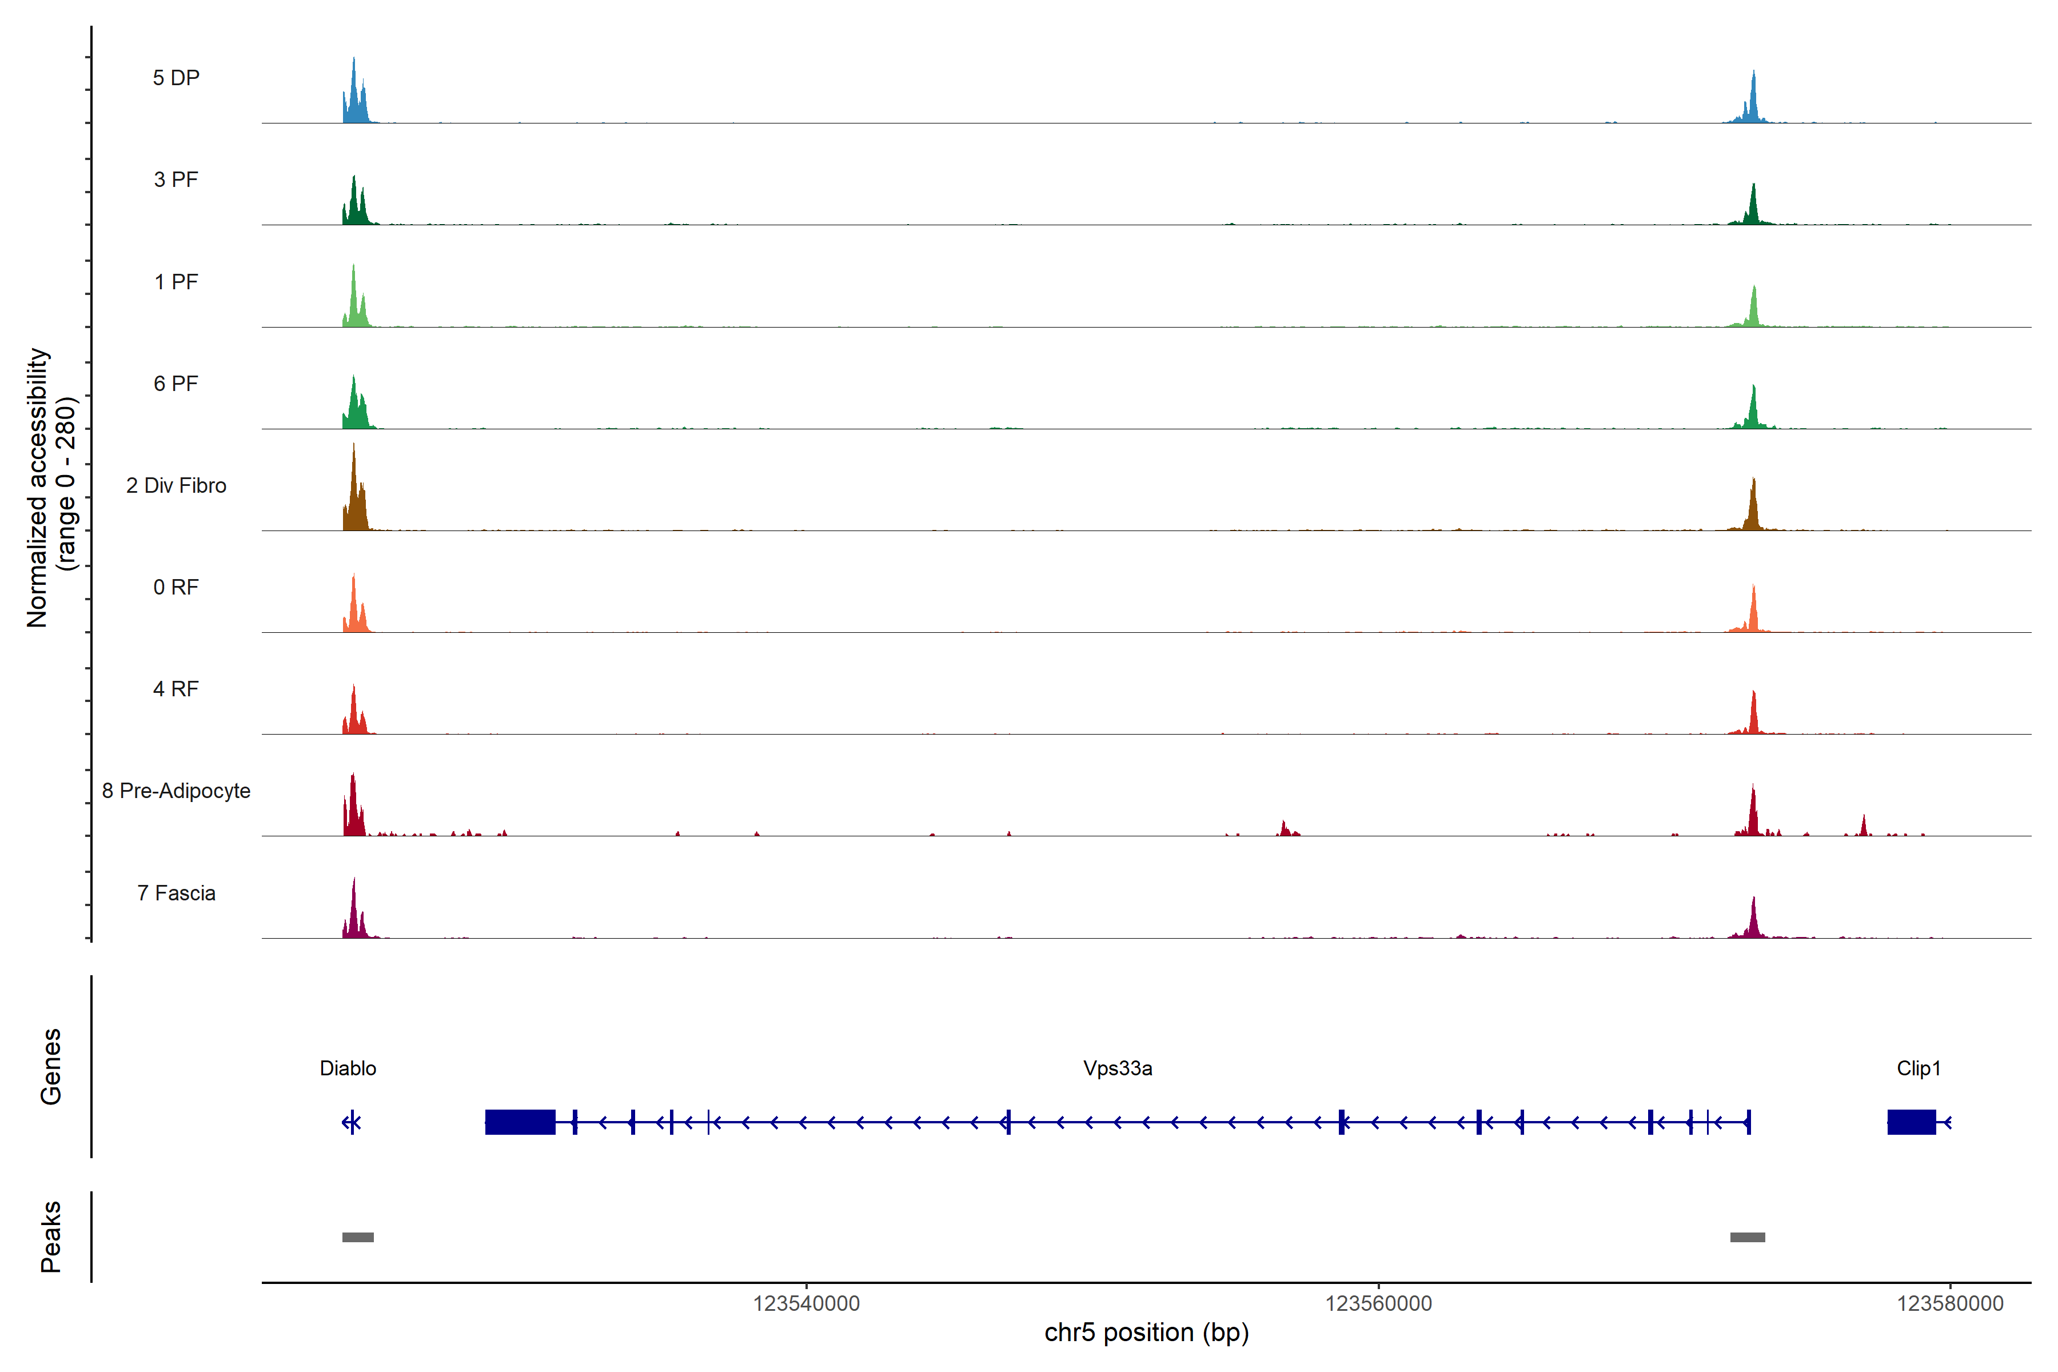Click the Diablo gene arrow marker
Screen dimensions: 2058x1372
351,1122
